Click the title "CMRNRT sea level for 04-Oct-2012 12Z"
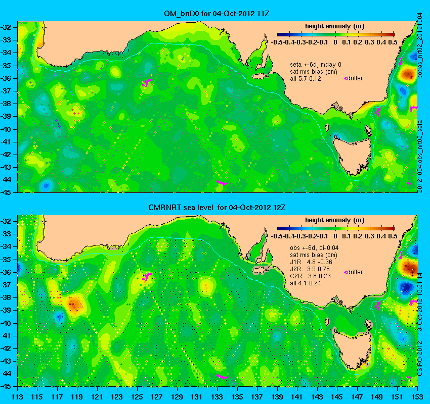This screenshot has width=430, height=404. pos(217,208)
